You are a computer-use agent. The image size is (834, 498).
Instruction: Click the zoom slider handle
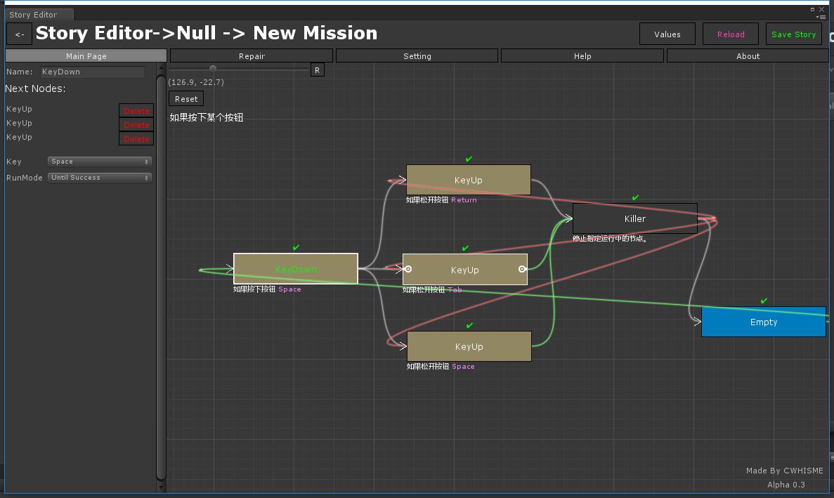pyautogui.click(x=213, y=69)
